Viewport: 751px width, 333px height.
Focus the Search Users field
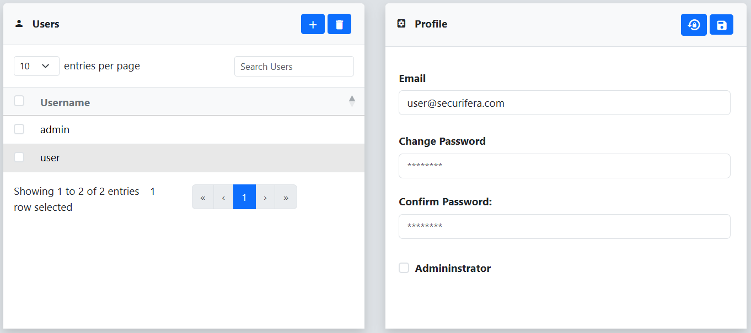point(294,67)
